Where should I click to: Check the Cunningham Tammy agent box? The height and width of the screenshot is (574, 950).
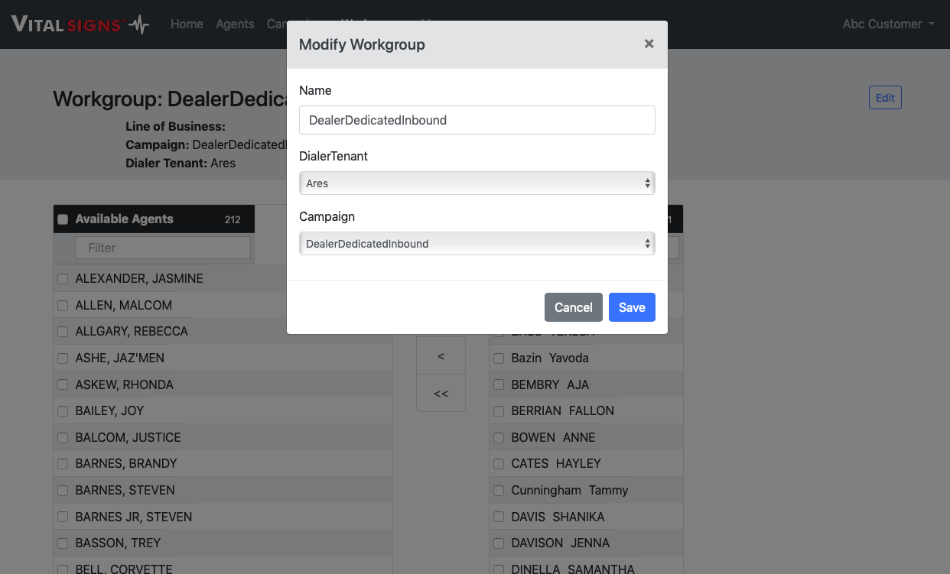point(499,491)
